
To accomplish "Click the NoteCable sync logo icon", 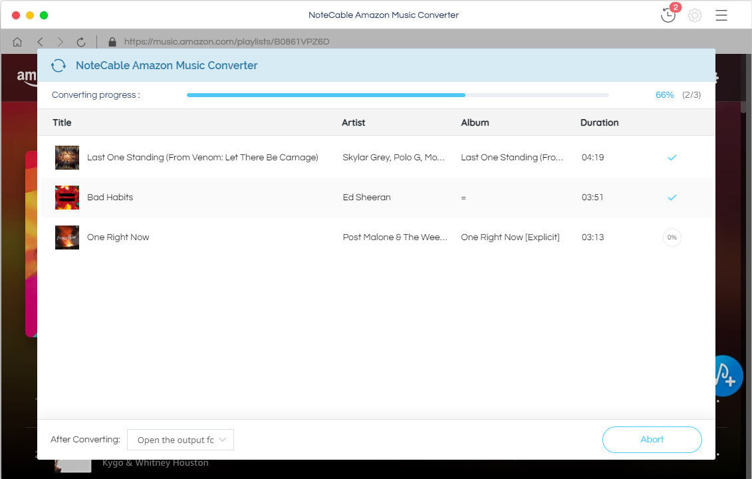I will tap(59, 65).
